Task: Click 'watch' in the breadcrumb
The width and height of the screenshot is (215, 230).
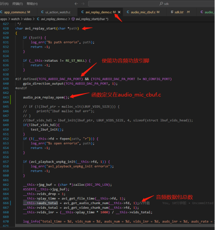Action: click(15, 19)
